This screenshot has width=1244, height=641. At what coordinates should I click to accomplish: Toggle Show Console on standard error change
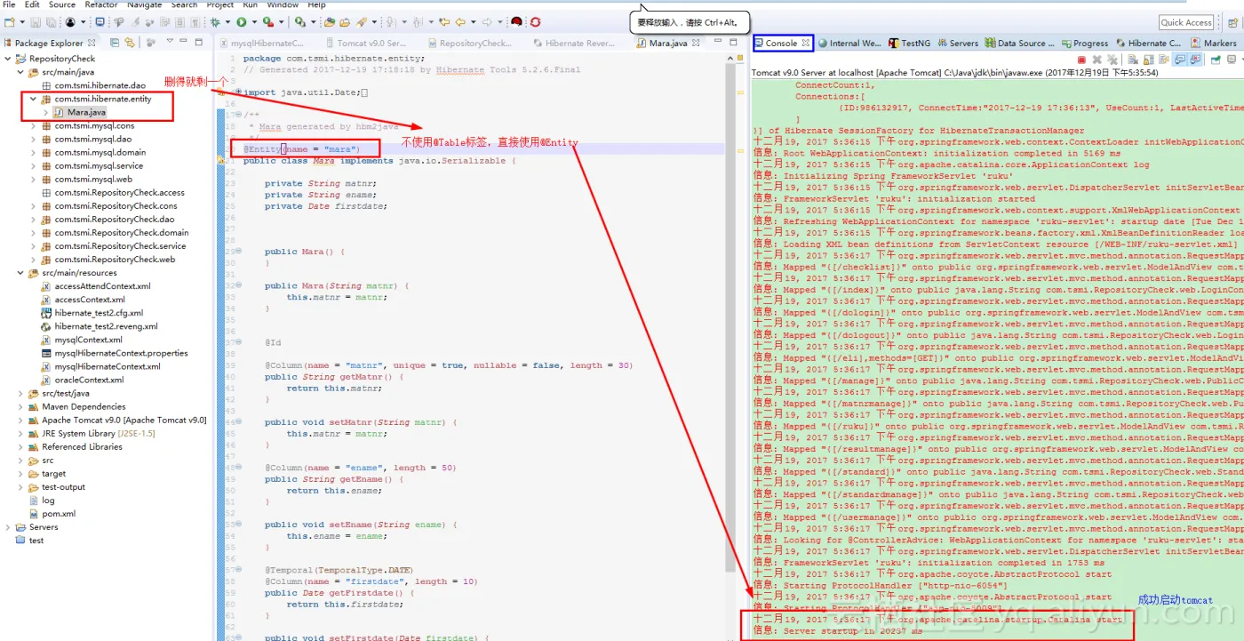coord(1195,60)
